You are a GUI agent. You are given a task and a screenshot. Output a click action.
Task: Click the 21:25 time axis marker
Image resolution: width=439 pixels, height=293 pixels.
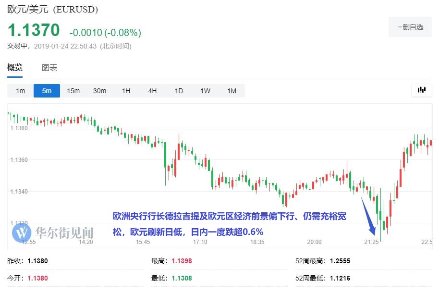tap(371, 242)
